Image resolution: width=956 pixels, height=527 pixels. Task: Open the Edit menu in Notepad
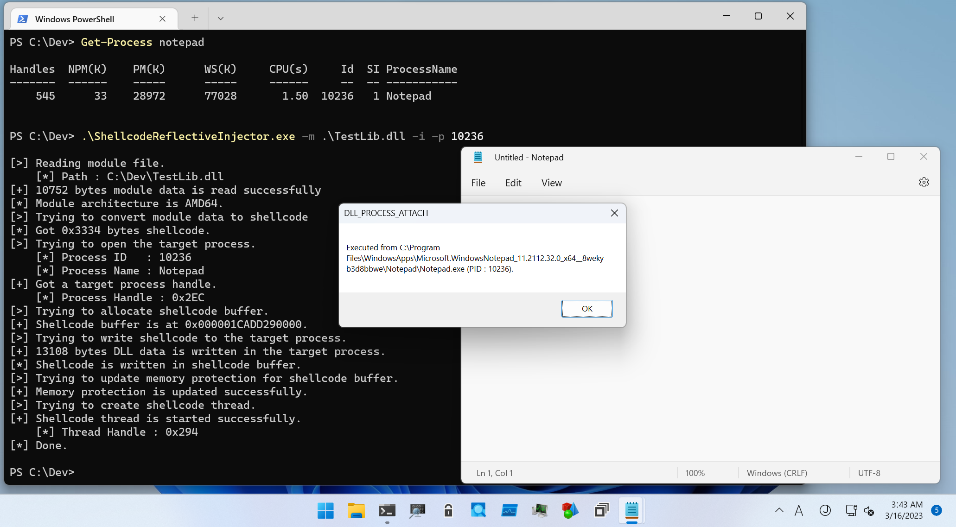coord(513,183)
